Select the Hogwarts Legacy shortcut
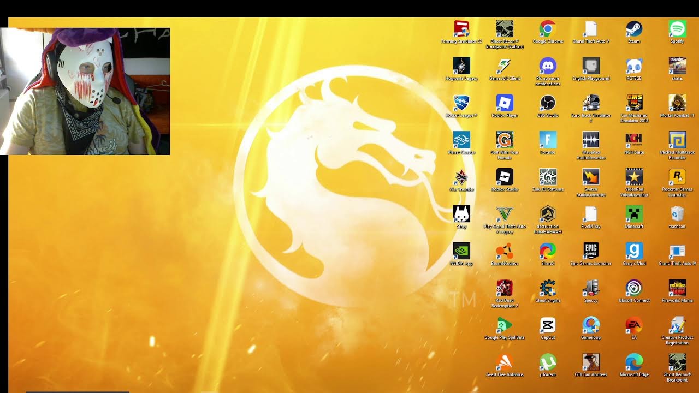 (x=461, y=65)
